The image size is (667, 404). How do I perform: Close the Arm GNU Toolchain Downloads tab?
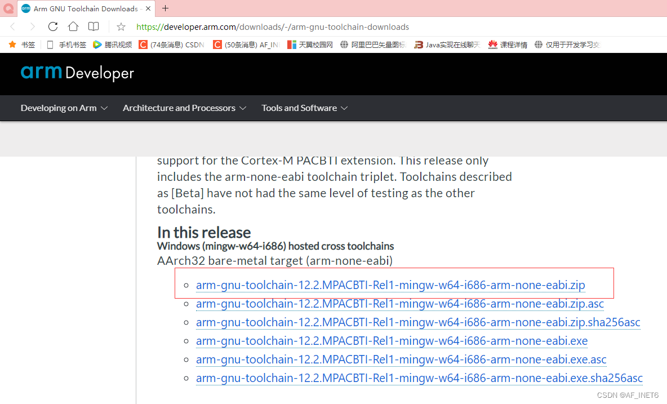(148, 8)
